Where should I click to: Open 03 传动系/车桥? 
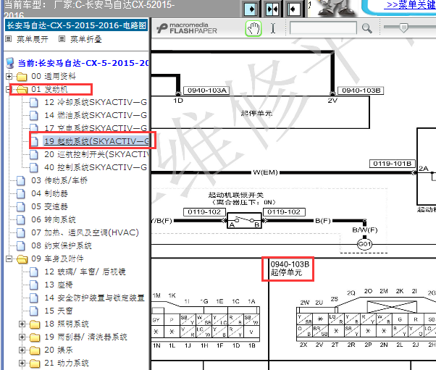point(59,180)
